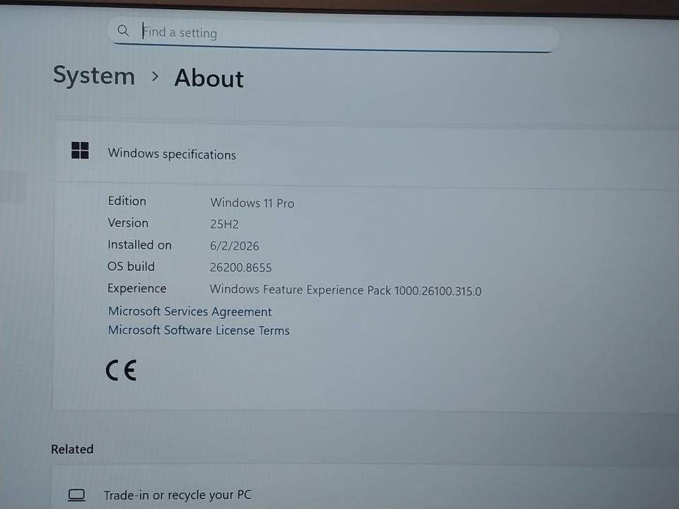679x509 pixels.
Task: Click the 6/2/2026 installed on date
Action: point(234,246)
